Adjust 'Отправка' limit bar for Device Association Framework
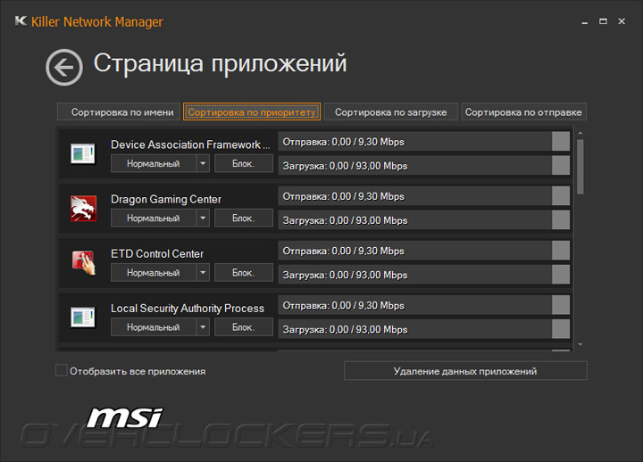Screen dimensions: 643x462 point(424,142)
